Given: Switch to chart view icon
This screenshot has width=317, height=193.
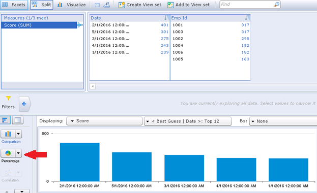Looking at the screenshot, I should pyautogui.click(x=5, y=120).
